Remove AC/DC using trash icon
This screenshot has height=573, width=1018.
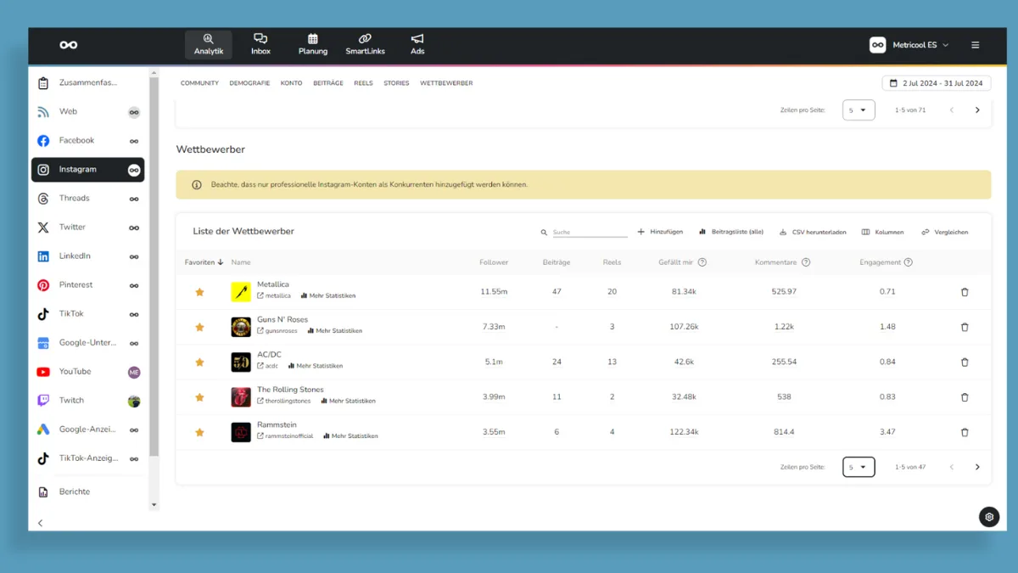[x=965, y=362]
